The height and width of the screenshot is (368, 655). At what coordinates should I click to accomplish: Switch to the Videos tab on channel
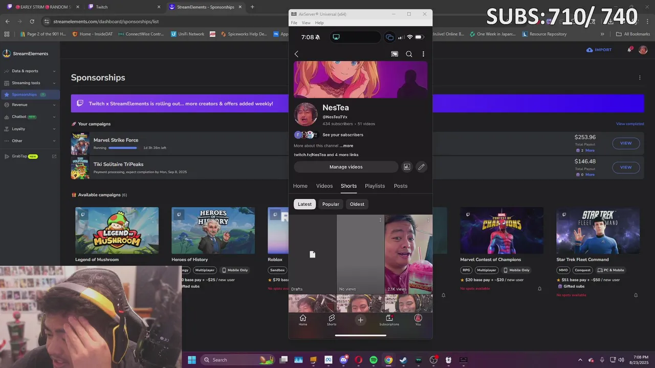324,186
